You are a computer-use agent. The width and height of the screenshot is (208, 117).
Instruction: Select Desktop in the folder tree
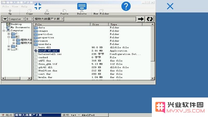point(16,24)
